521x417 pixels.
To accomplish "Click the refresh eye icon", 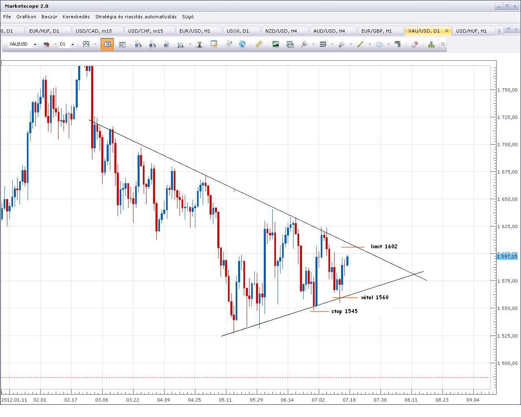I will pos(228,44).
